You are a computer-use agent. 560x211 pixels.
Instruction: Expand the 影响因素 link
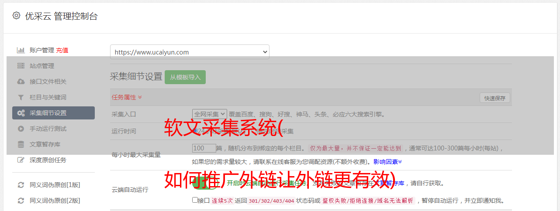(x=387, y=161)
